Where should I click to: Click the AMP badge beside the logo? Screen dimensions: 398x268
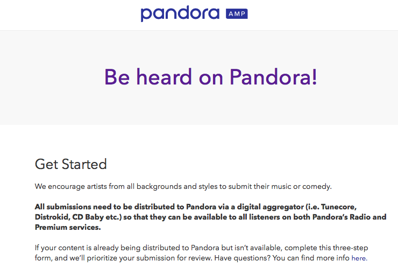coord(237,13)
